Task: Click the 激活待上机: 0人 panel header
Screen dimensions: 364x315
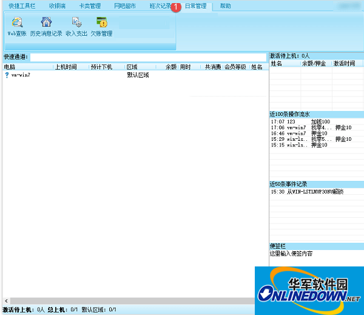Action: coord(317,56)
